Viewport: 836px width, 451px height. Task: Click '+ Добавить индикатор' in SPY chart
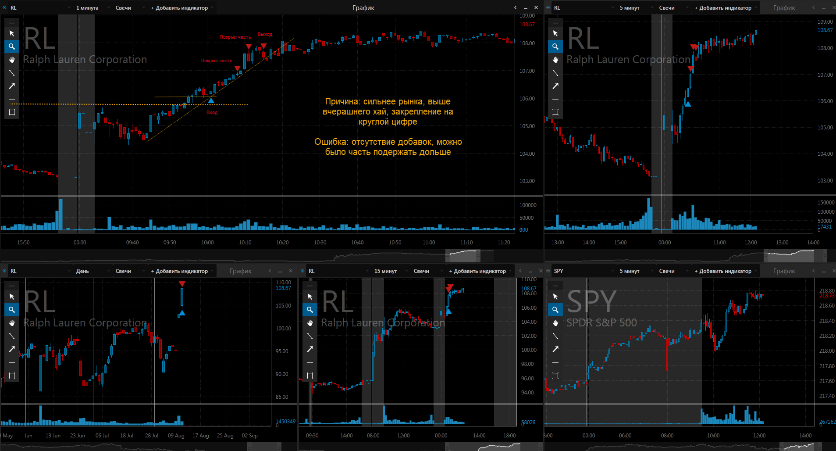725,271
